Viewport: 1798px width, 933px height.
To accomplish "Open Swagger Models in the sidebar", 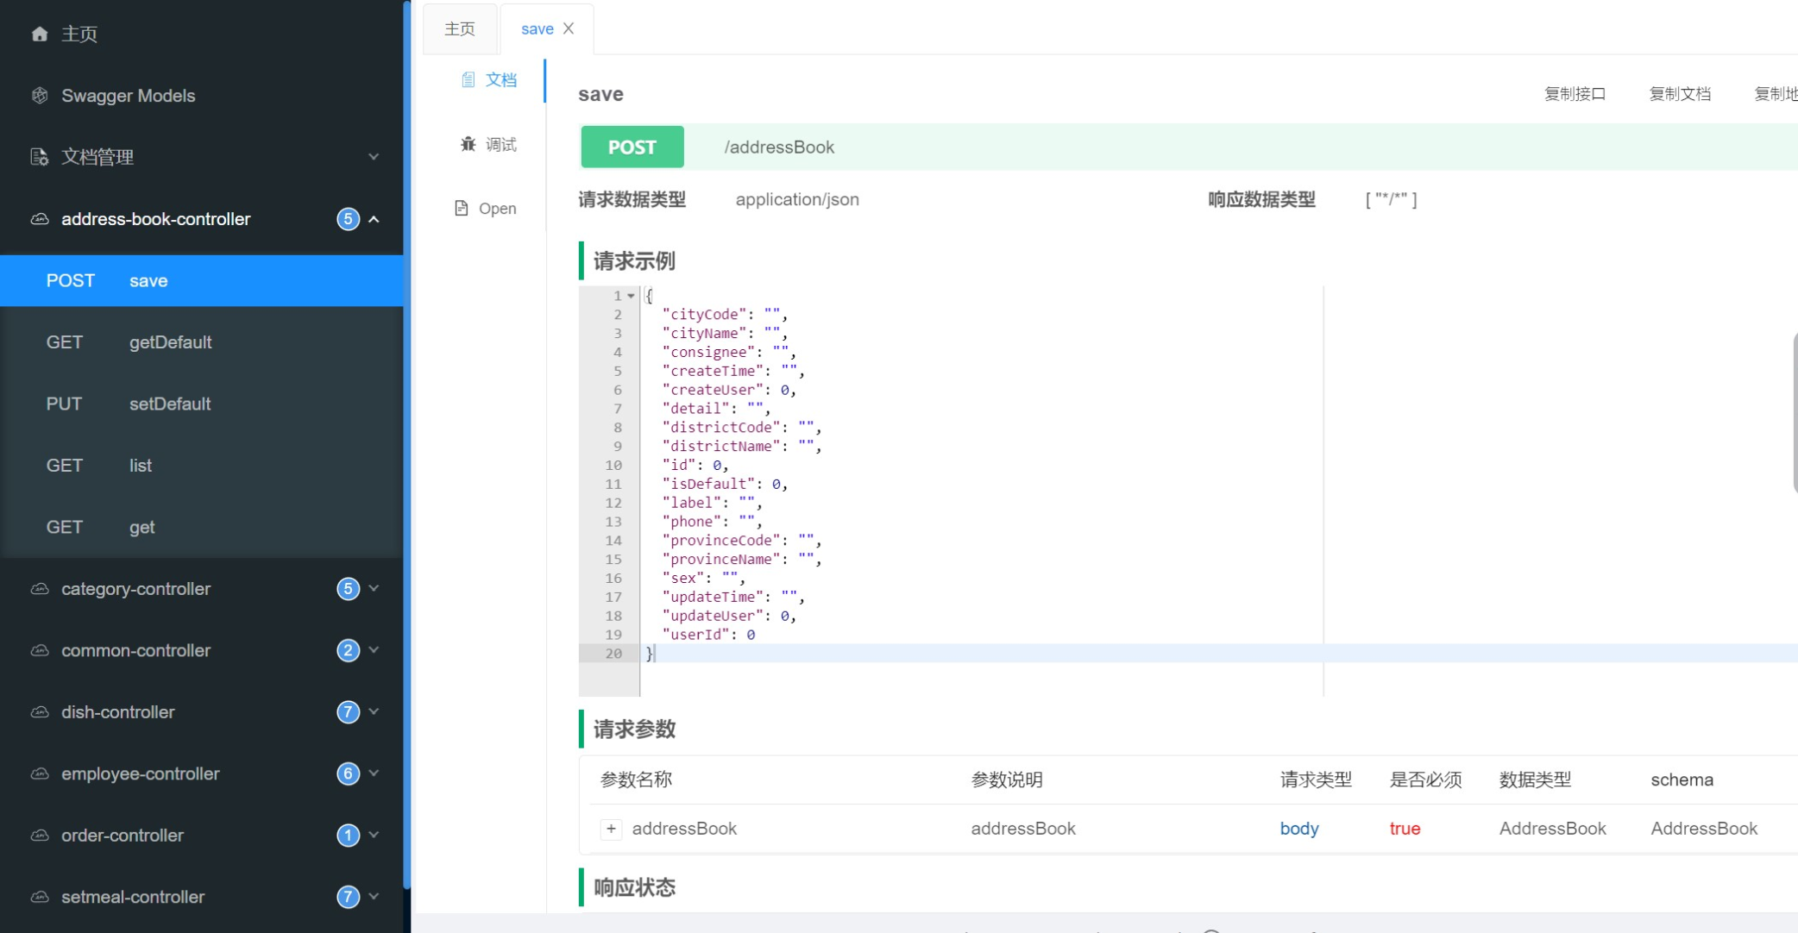I will point(202,96).
